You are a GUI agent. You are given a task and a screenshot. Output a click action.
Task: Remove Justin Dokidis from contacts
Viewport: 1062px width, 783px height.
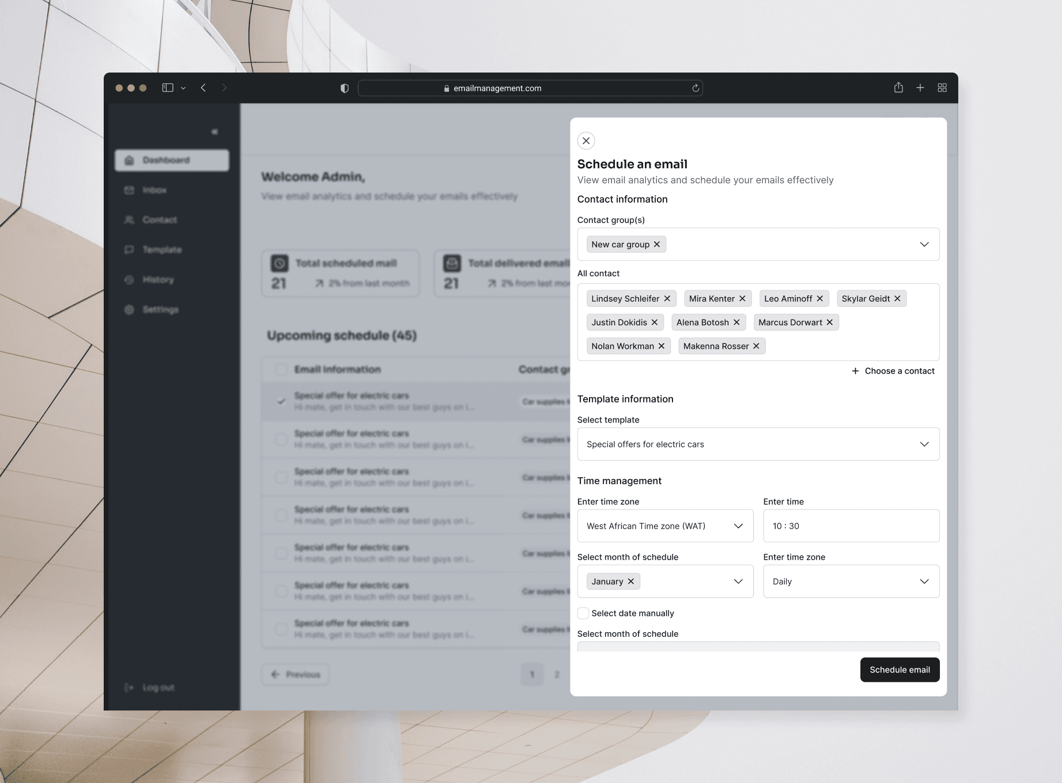655,322
